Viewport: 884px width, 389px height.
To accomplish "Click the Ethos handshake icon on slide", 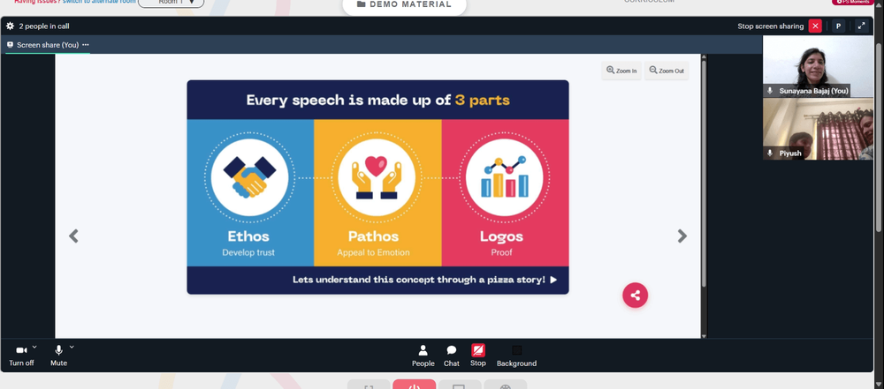I will pyautogui.click(x=249, y=178).
